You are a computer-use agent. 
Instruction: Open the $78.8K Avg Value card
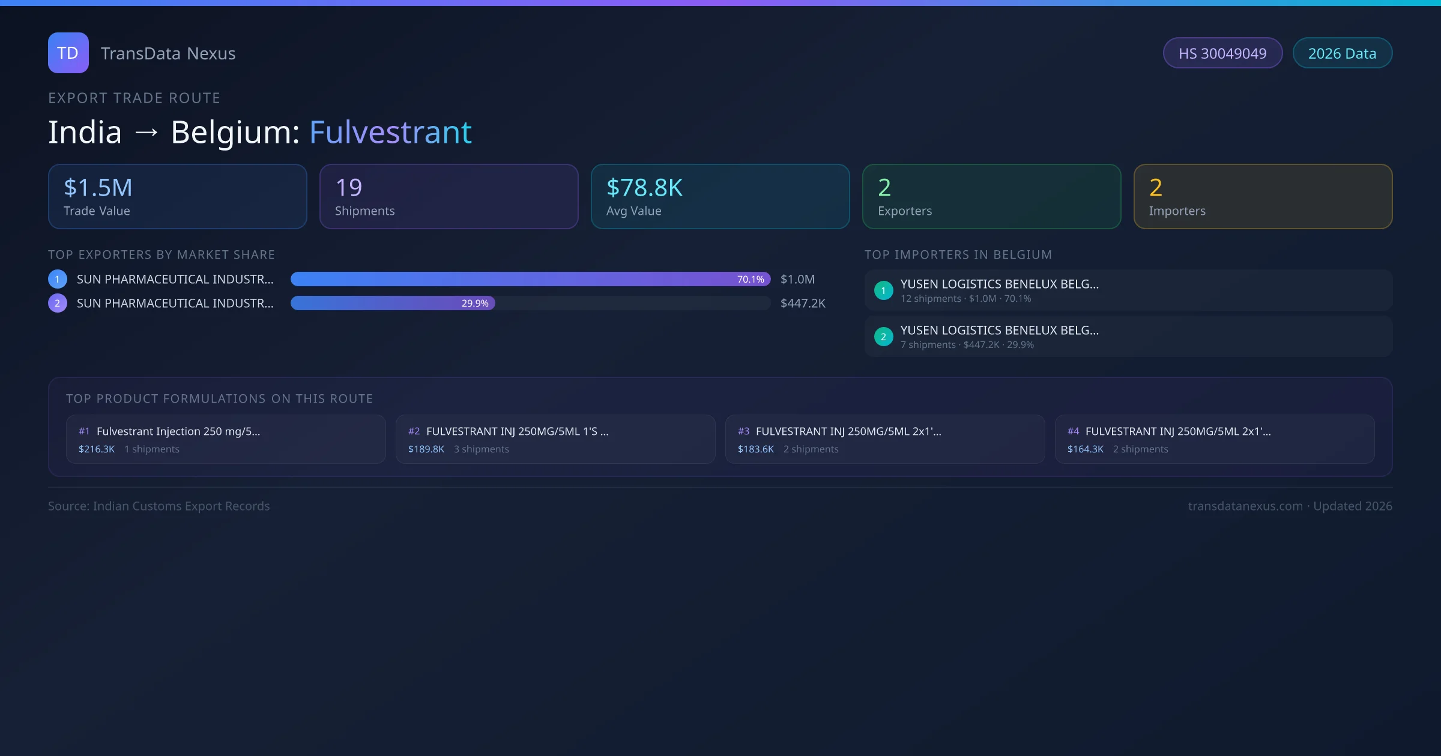click(x=720, y=197)
